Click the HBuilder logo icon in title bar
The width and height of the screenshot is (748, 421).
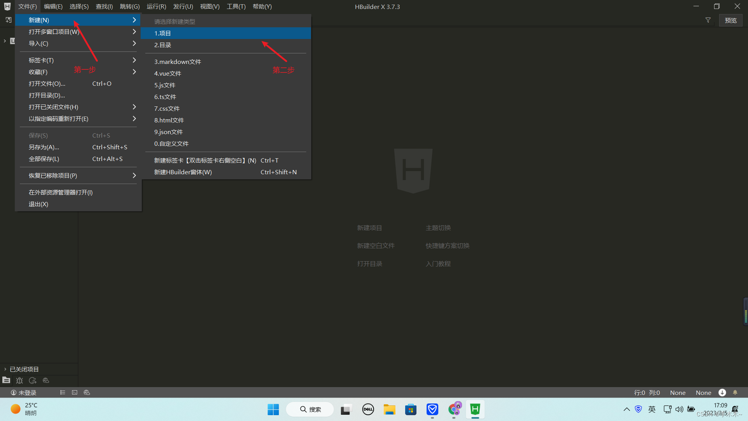pos(7,7)
